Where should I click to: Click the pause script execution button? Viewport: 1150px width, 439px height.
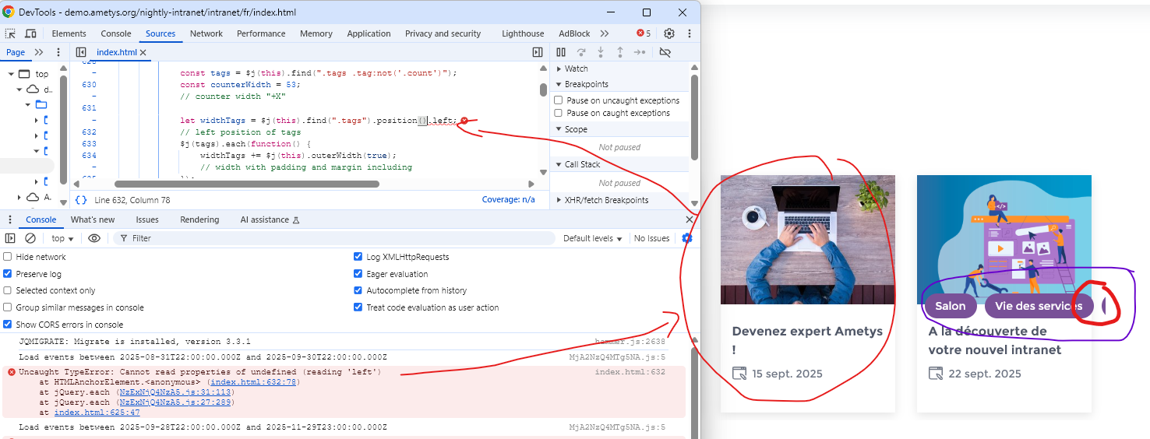[x=561, y=52]
